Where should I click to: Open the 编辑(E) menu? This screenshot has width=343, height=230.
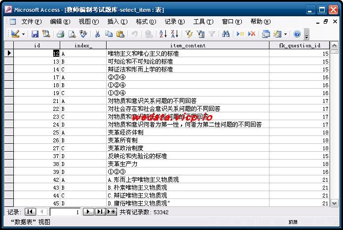(60, 22)
